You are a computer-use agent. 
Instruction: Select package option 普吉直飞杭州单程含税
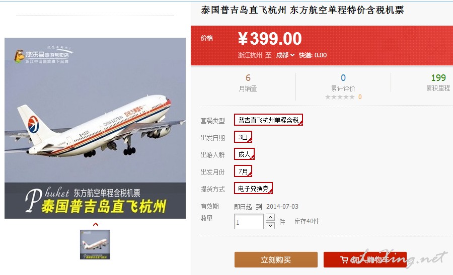click(268, 120)
